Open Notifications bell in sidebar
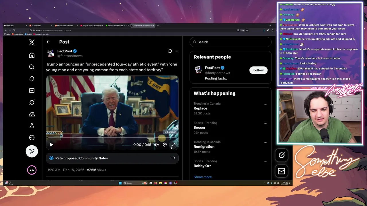 coord(32,79)
